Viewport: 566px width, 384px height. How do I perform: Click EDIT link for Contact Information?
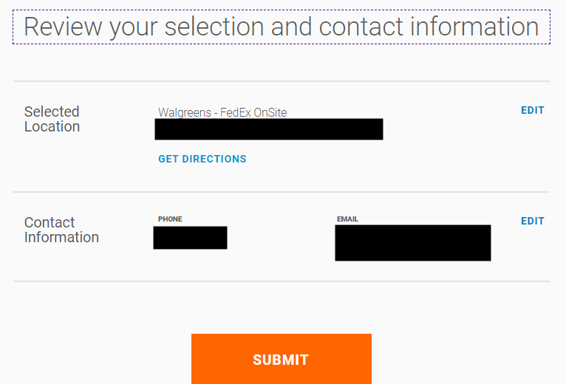532,221
